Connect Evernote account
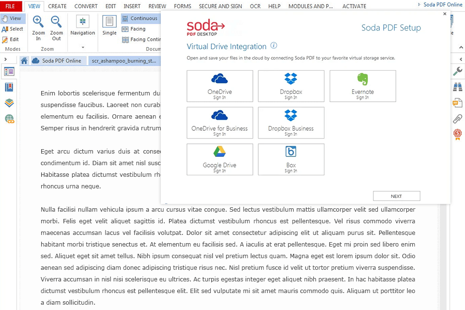The image size is (465, 310). [x=363, y=86]
